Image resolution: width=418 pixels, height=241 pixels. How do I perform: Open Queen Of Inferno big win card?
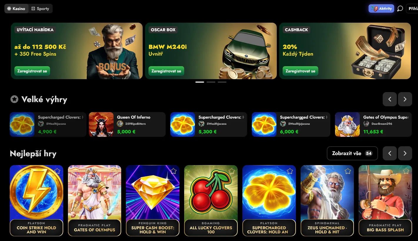click(x=127, y=124)
